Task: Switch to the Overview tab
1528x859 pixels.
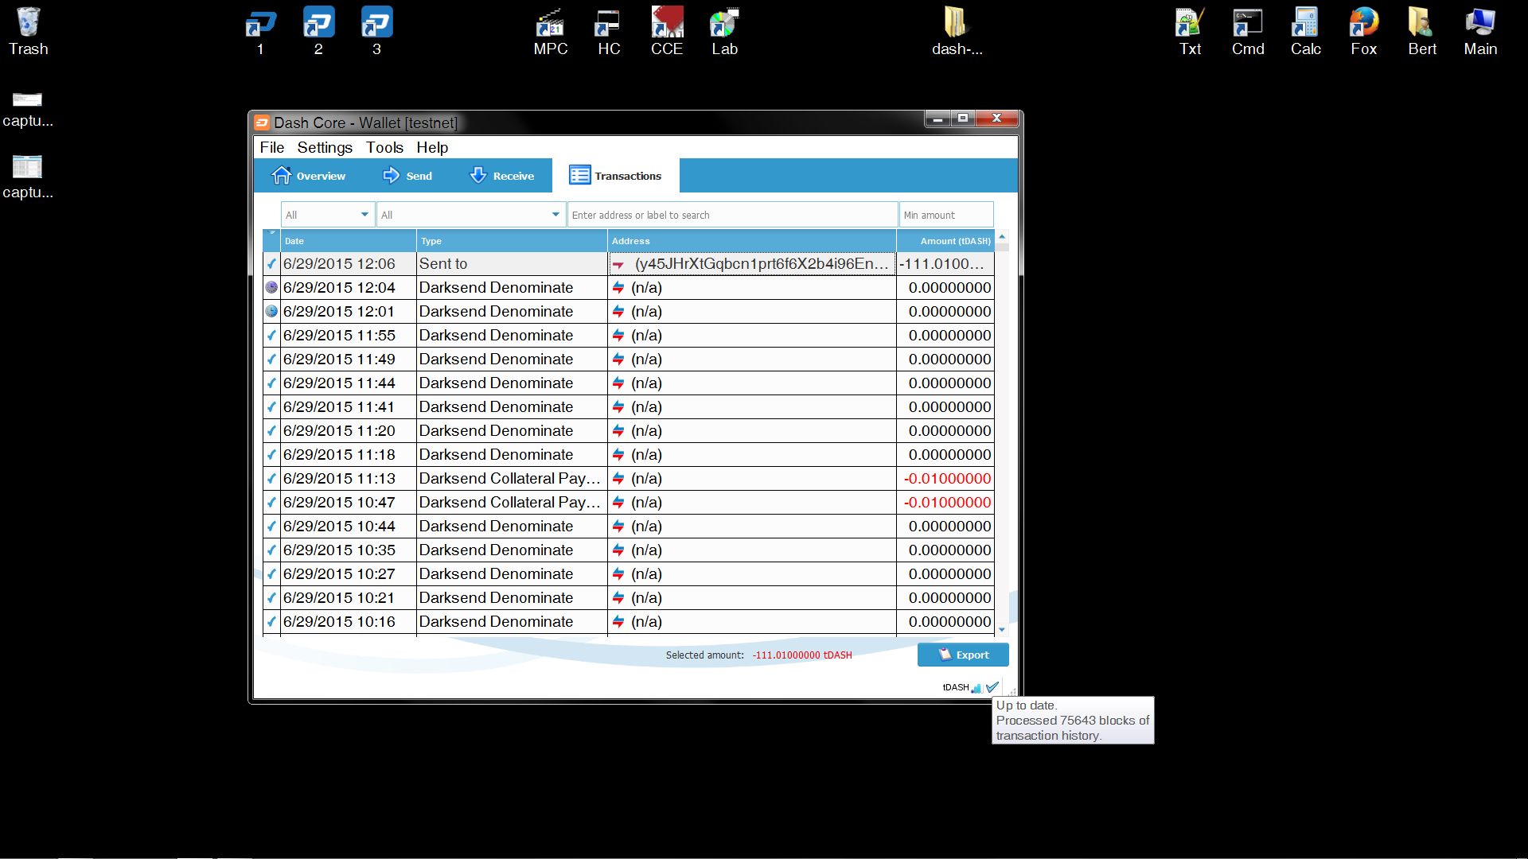Action: [x=309, y=176]
